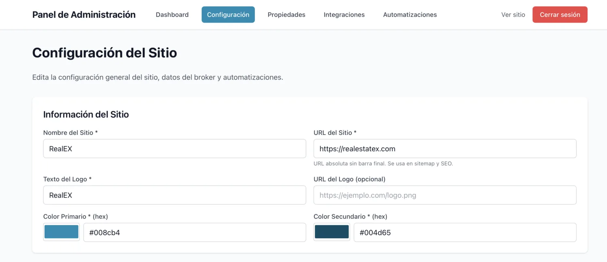Click the Texto del Logo * label

[67, 179]
